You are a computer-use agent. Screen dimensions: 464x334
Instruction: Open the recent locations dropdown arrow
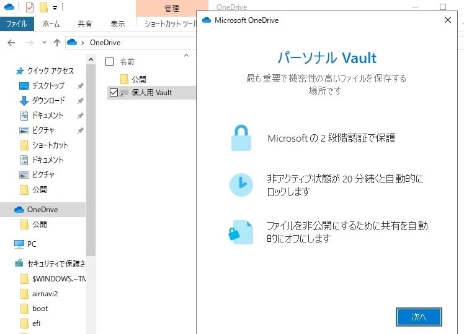click(x=44, y=43)
